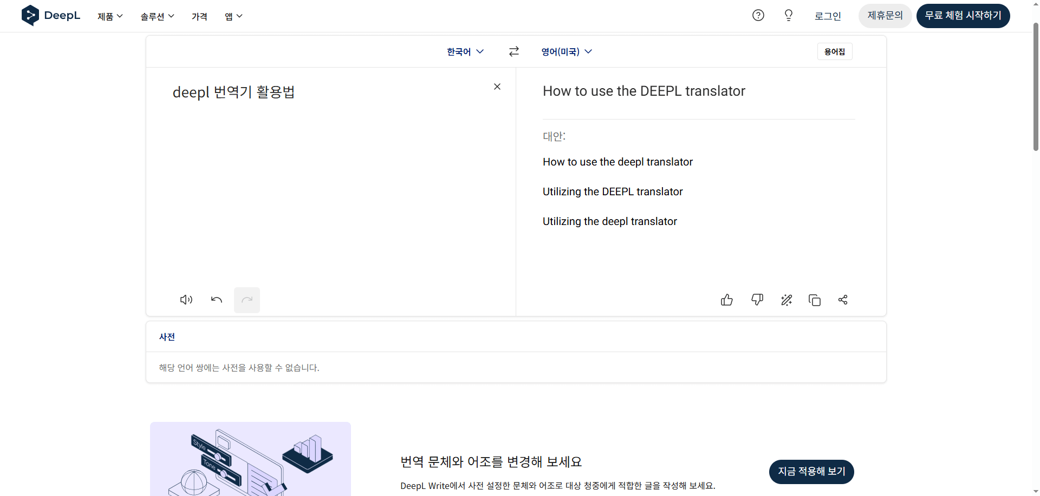Swap the translation languages
The image size is (1040, 496).
pos(513,51)
